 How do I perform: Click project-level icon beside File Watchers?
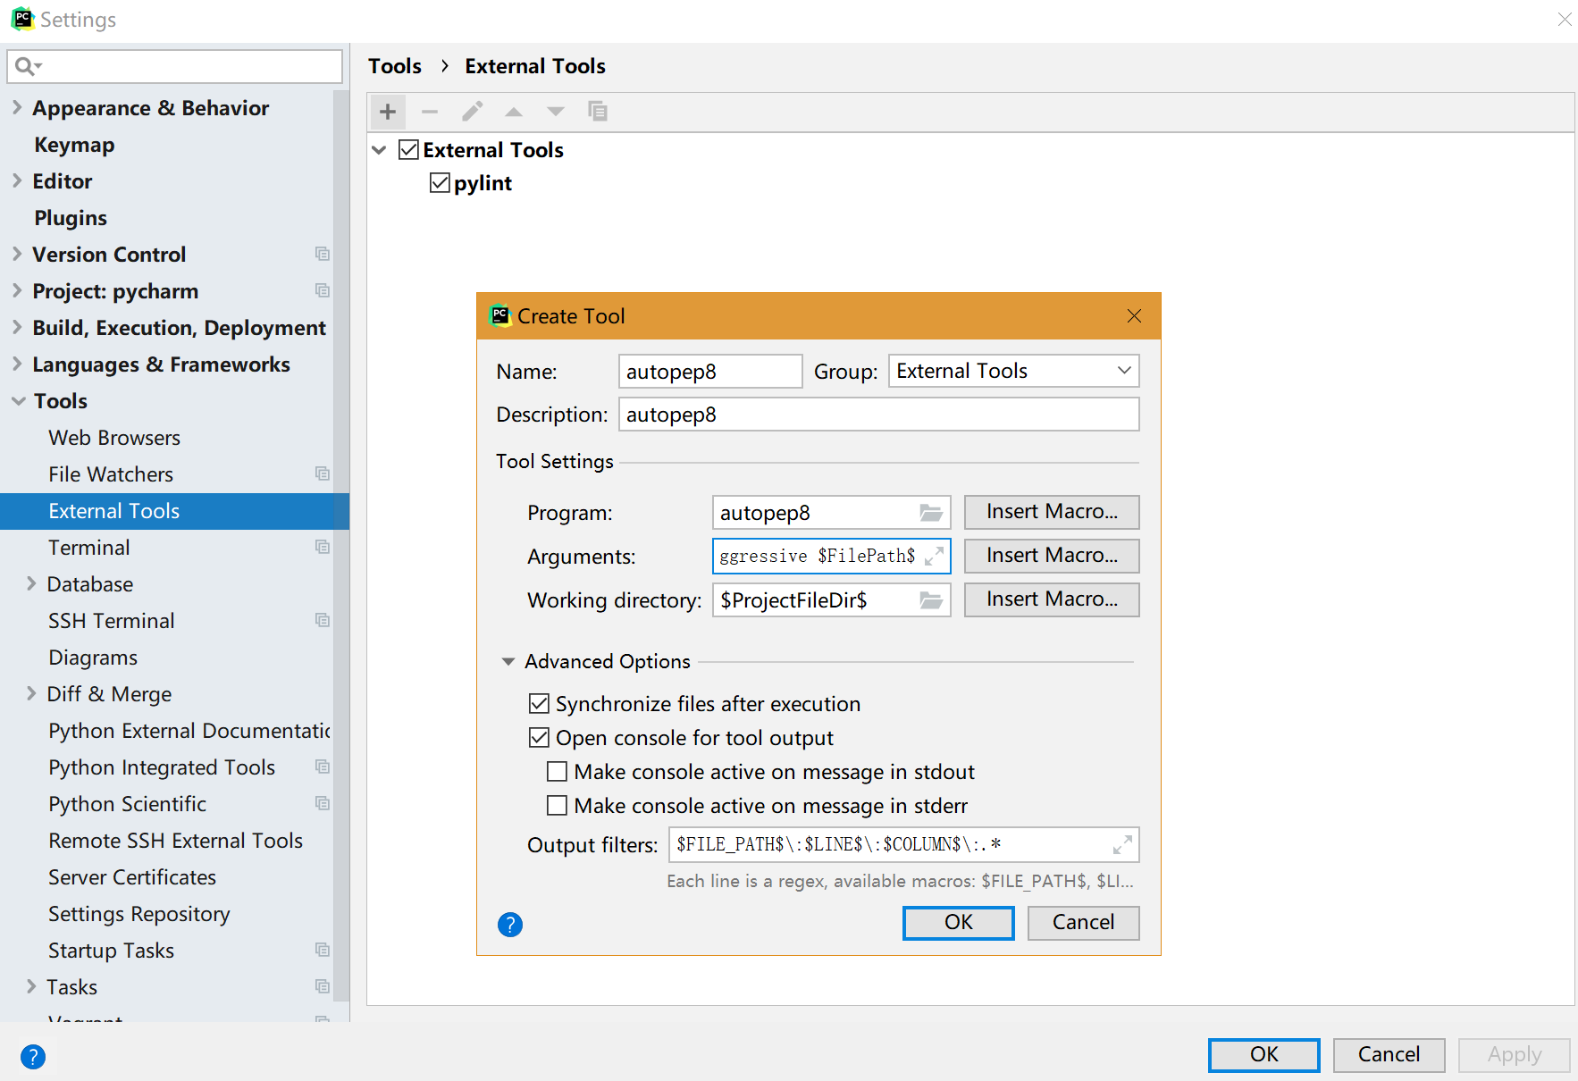323,474
